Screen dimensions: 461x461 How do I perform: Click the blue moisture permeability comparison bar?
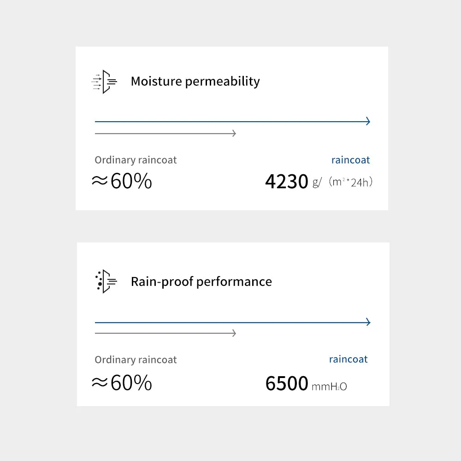tap(232, 121)
